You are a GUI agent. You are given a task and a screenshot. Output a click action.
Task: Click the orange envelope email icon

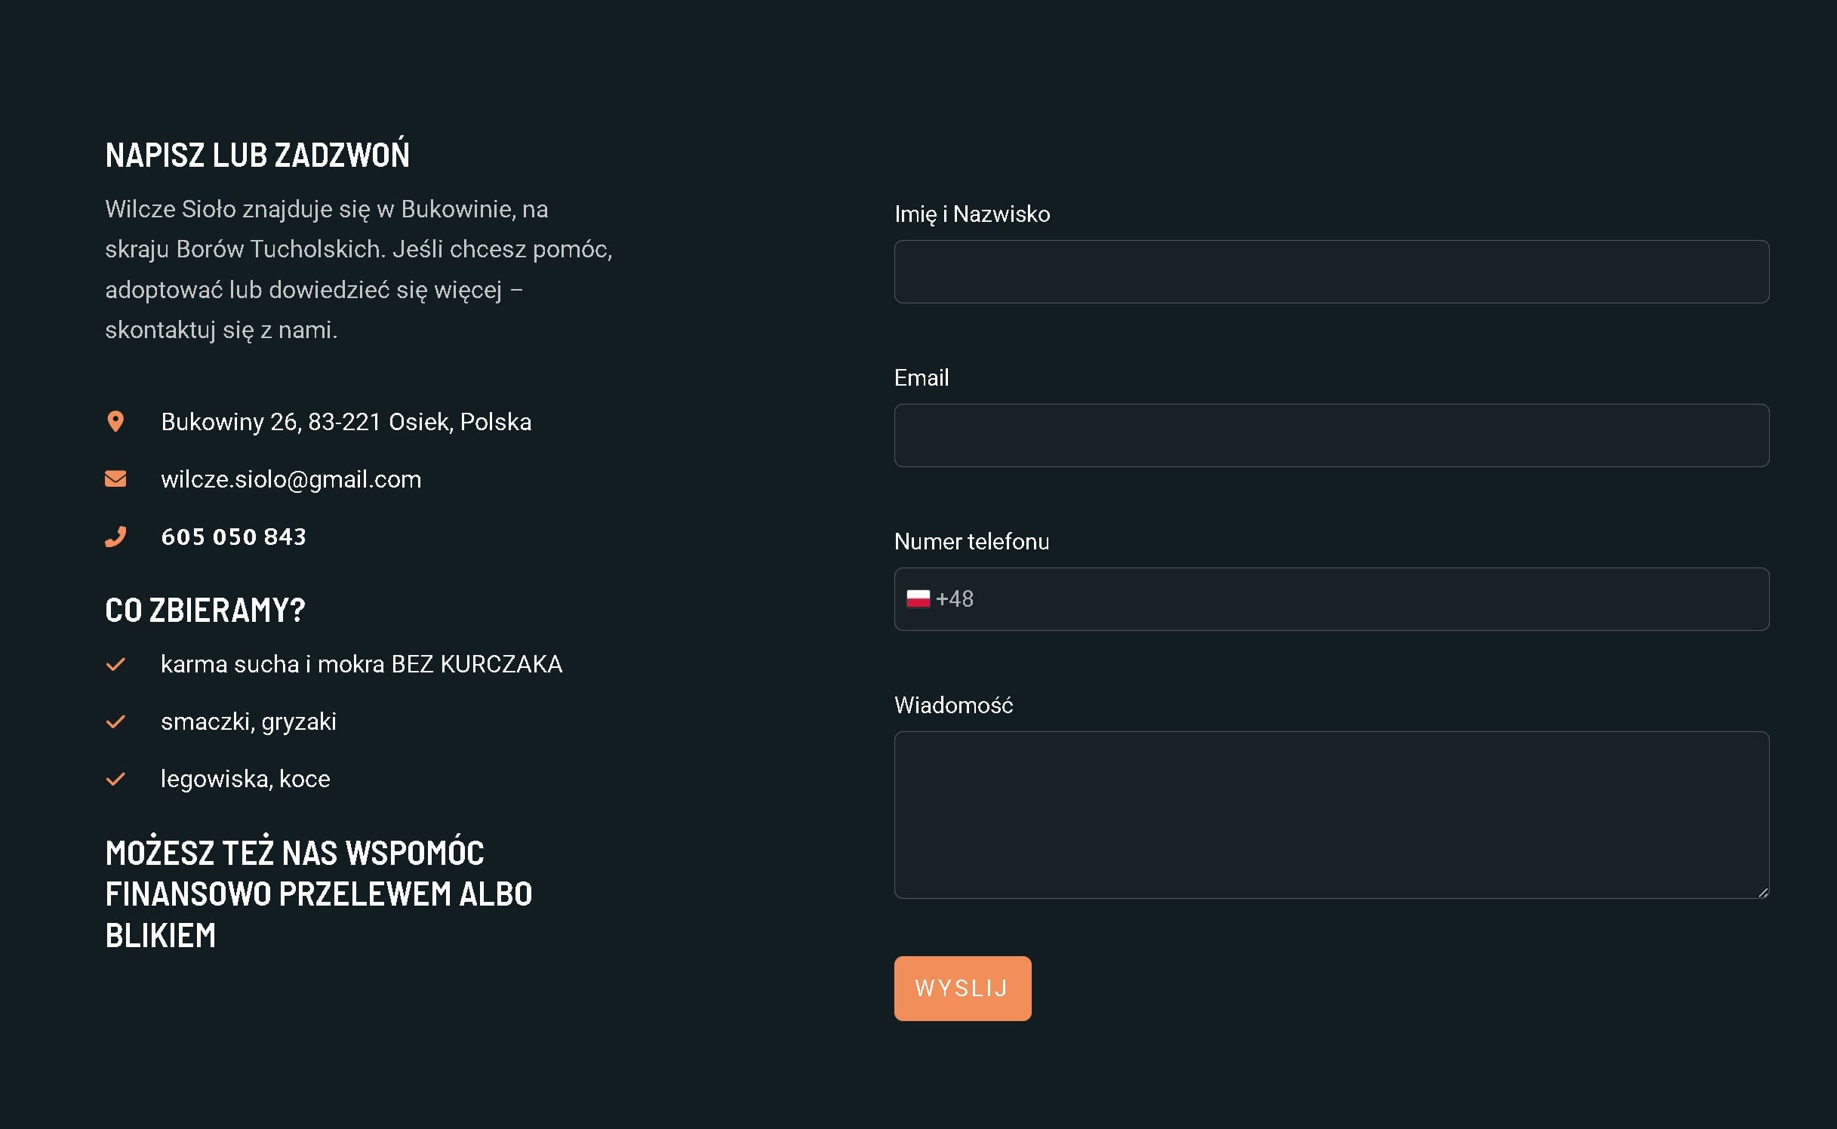pos(115,479)
